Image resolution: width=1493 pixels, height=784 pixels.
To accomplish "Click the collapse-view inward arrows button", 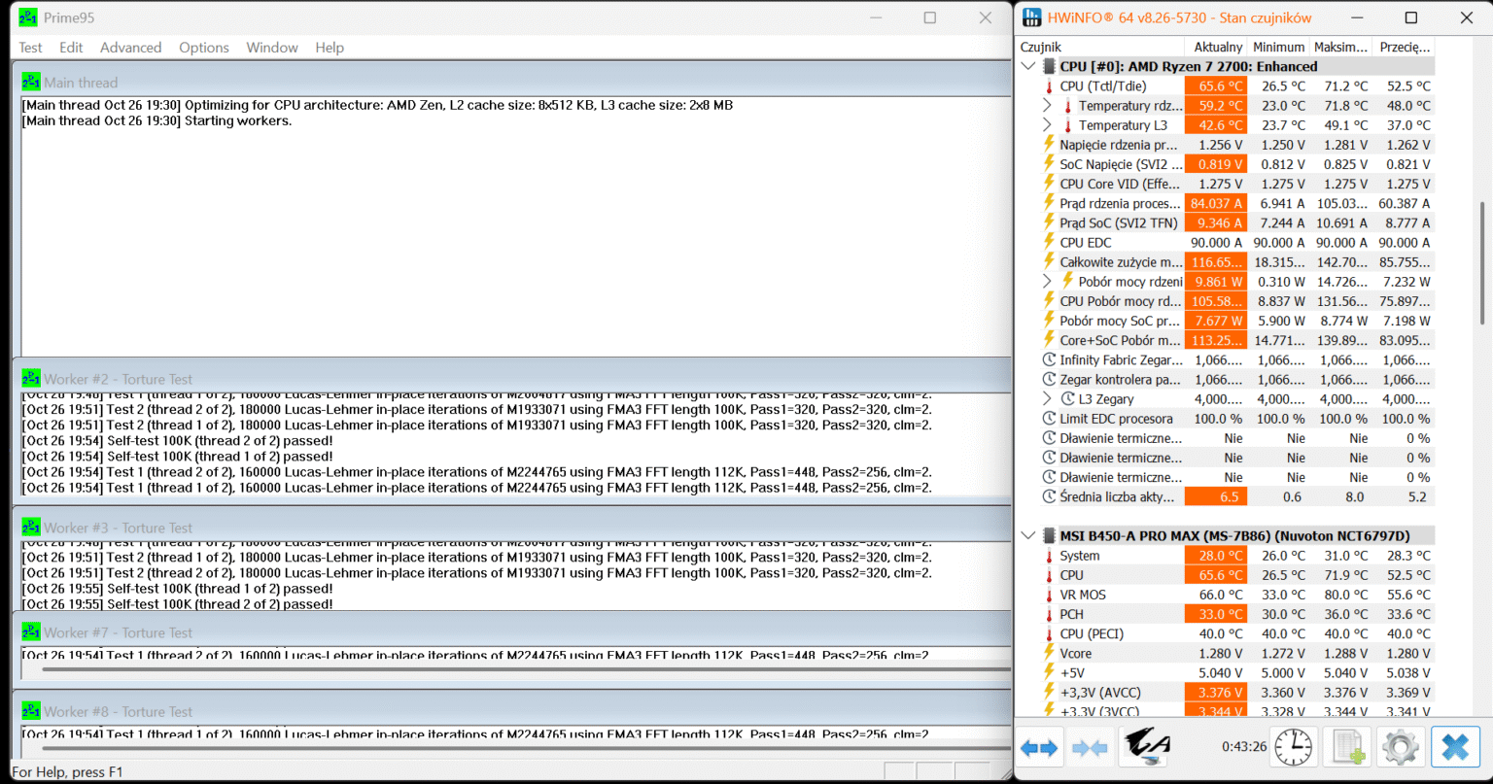I will (1090, 747).
